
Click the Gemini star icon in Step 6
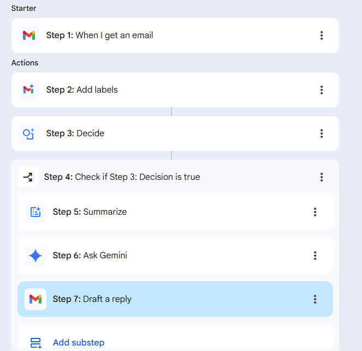point(35,256)
